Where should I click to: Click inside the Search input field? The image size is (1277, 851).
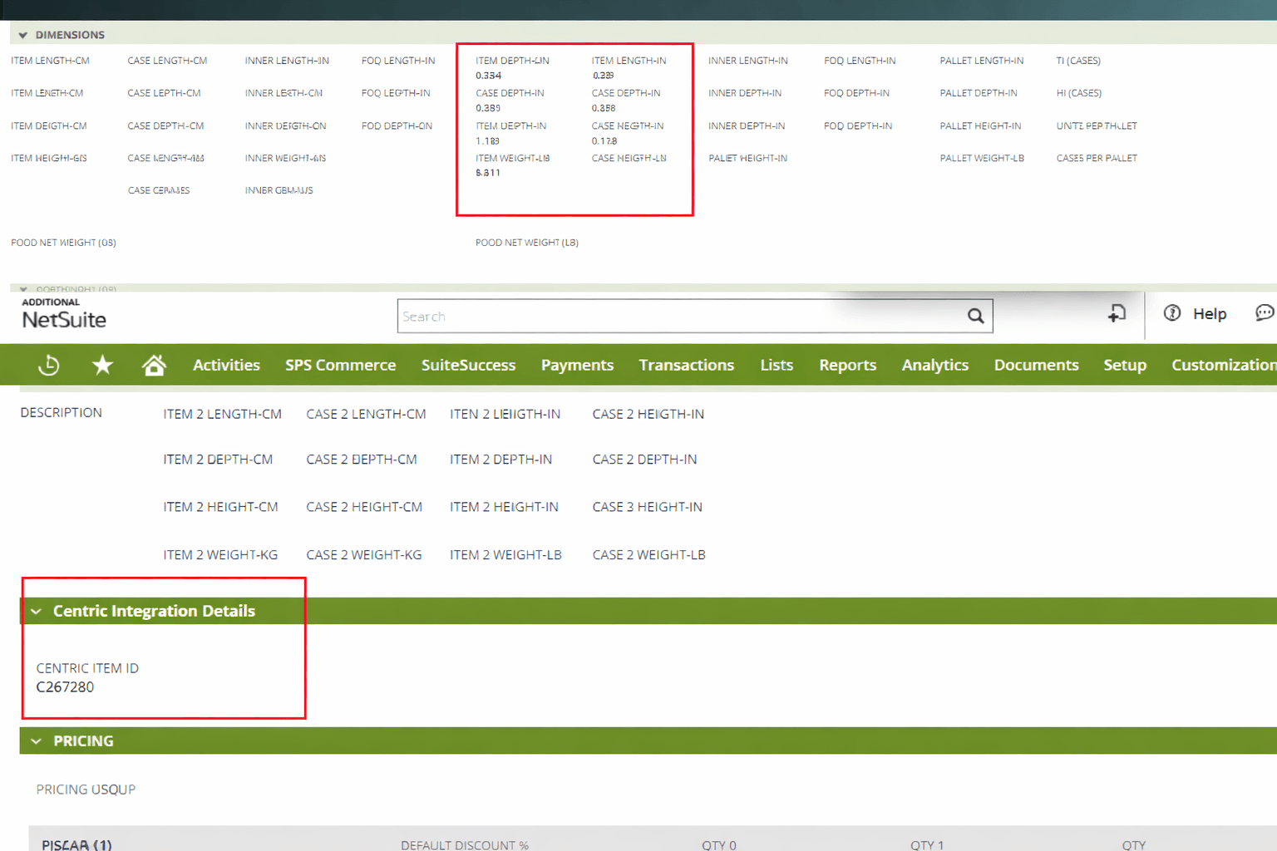click(665, 316)
